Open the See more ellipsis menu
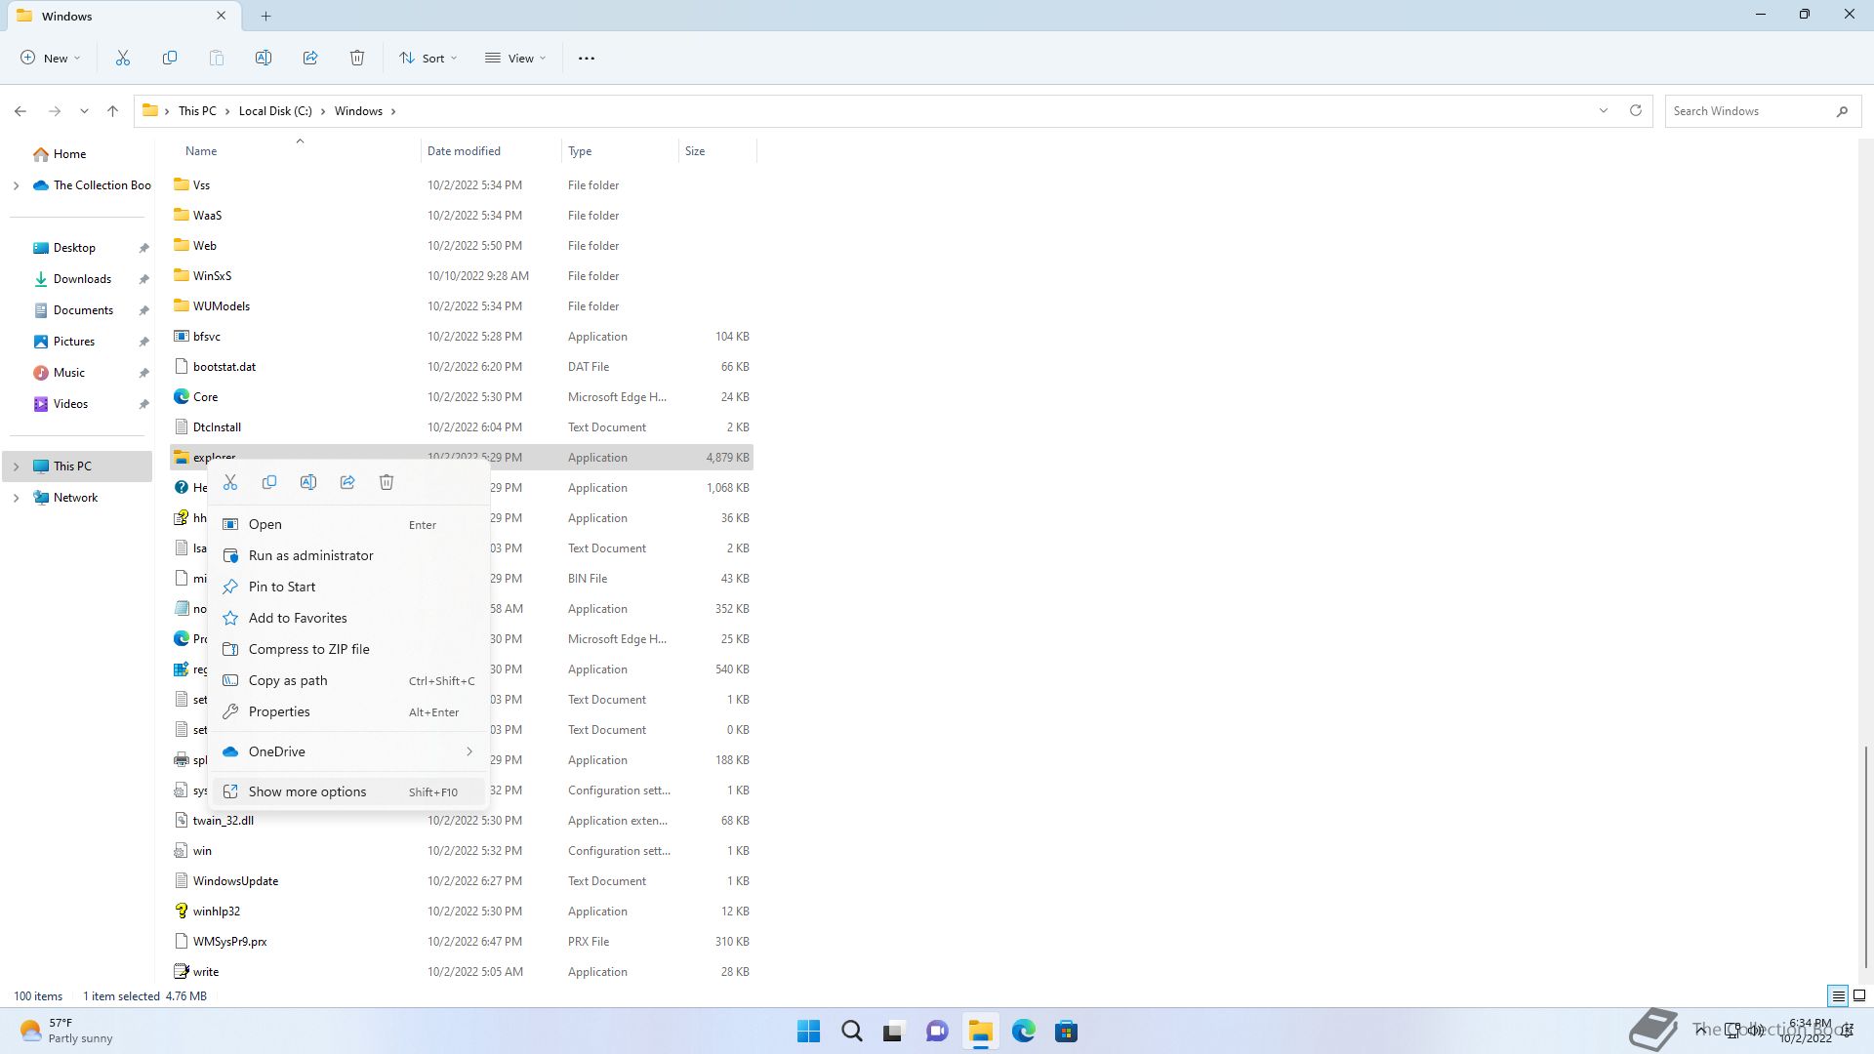Image resolution: width=1874 pixels, height=1054 pixels. coord(587,59)
